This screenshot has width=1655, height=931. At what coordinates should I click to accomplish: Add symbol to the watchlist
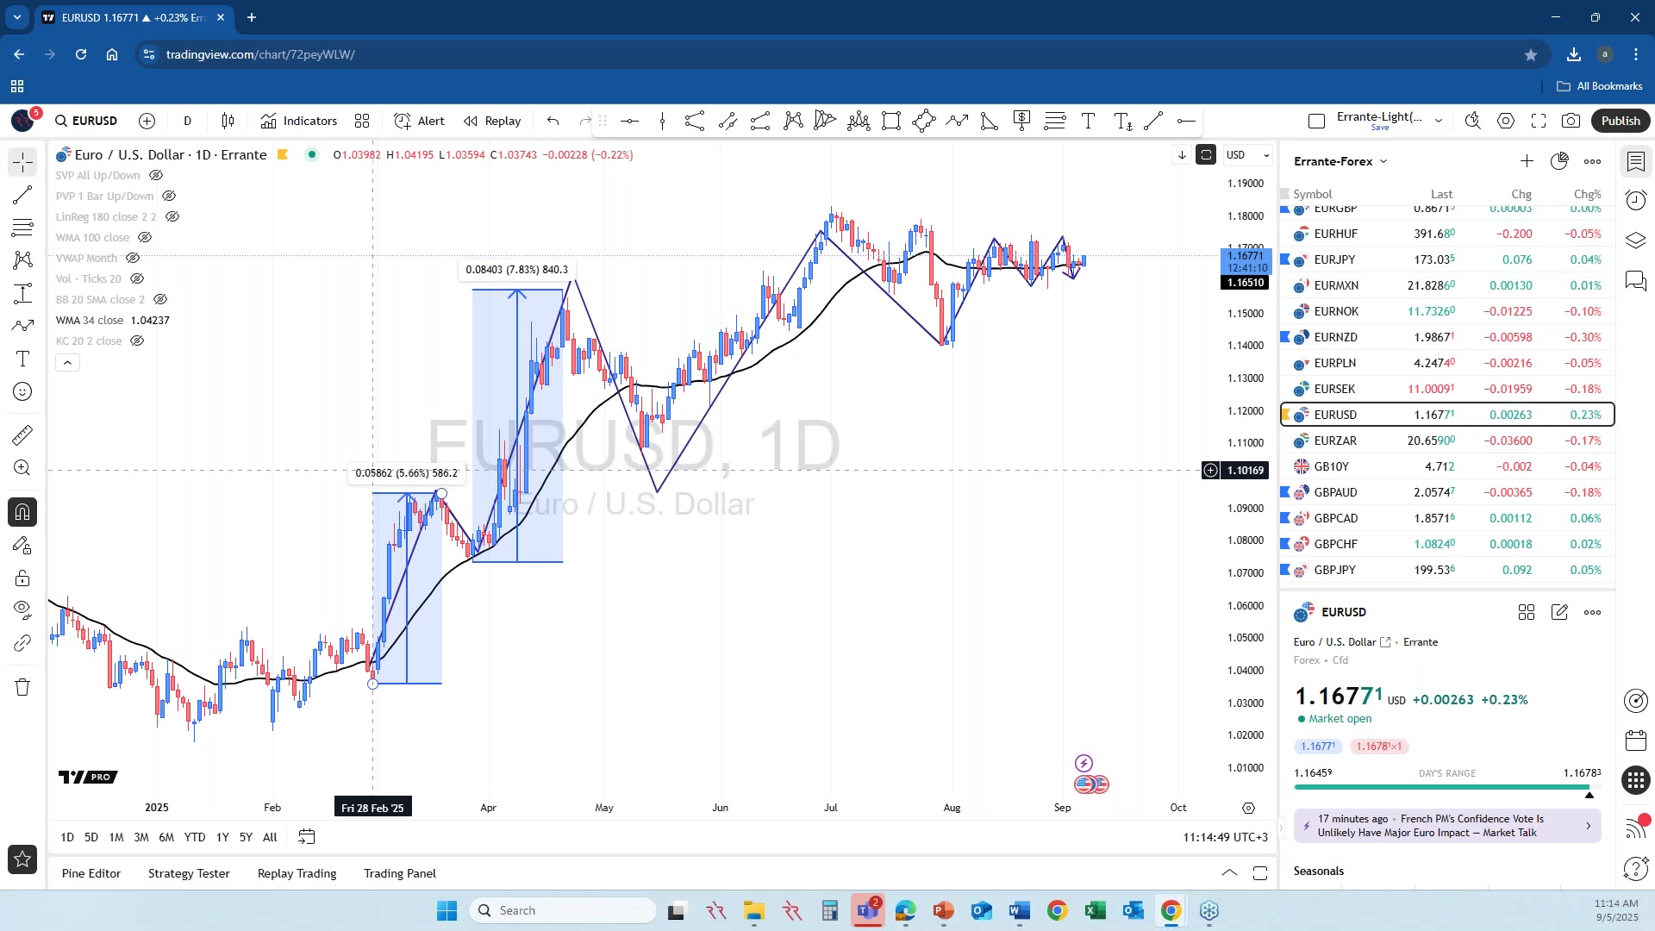point(1527,161)
